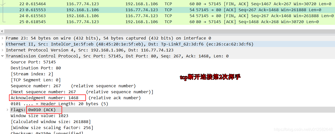The height and width of the screenshot is (134, 335).
Task: Select the Header Length: 20 bytes line
Action: 59,104
